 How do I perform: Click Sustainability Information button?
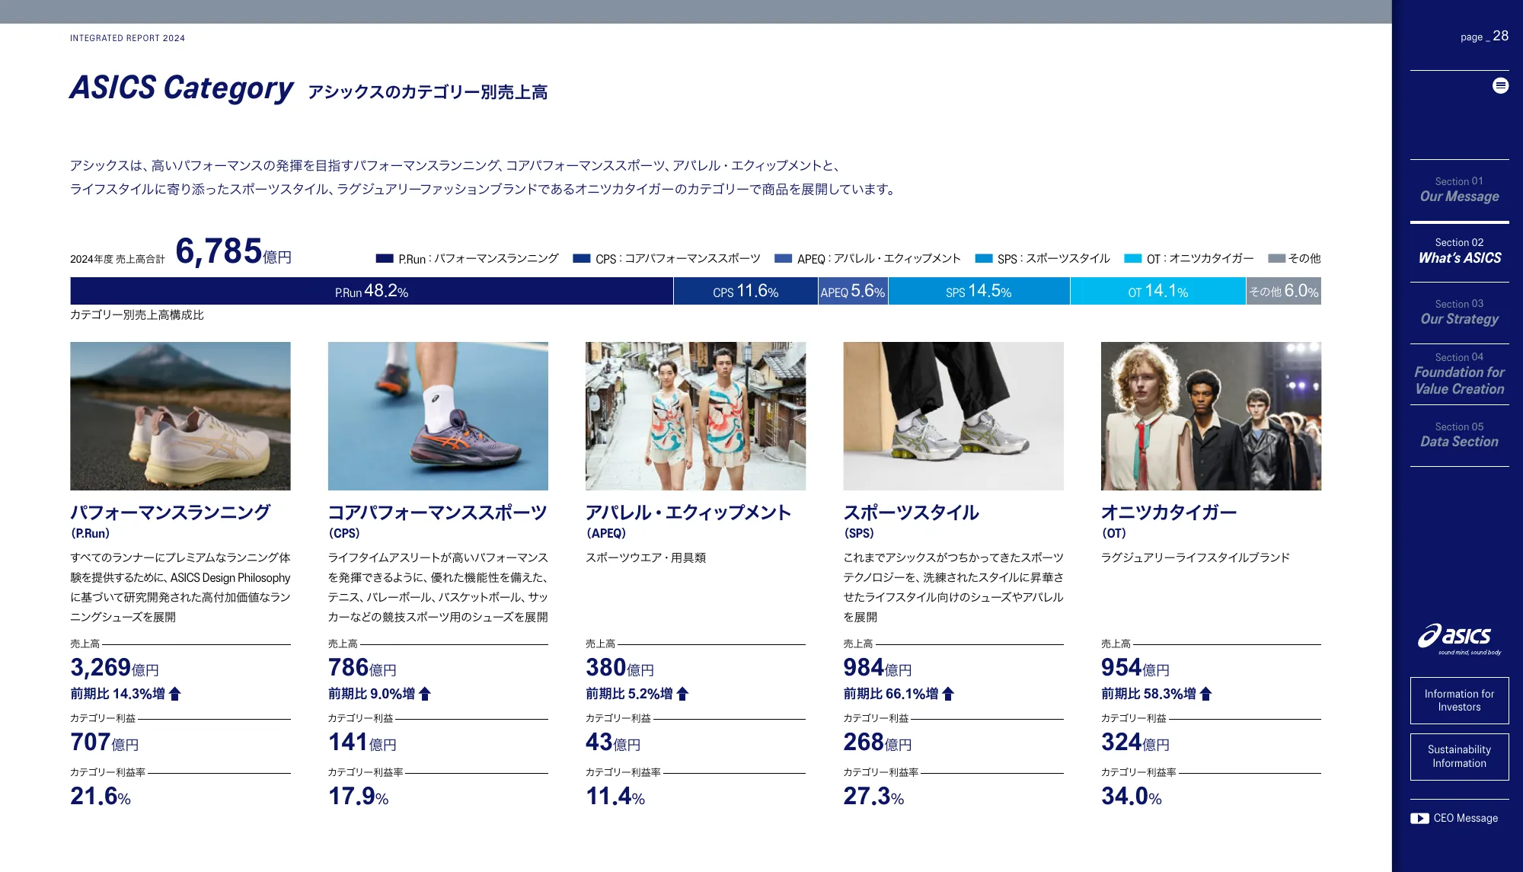pos(1459,756)
